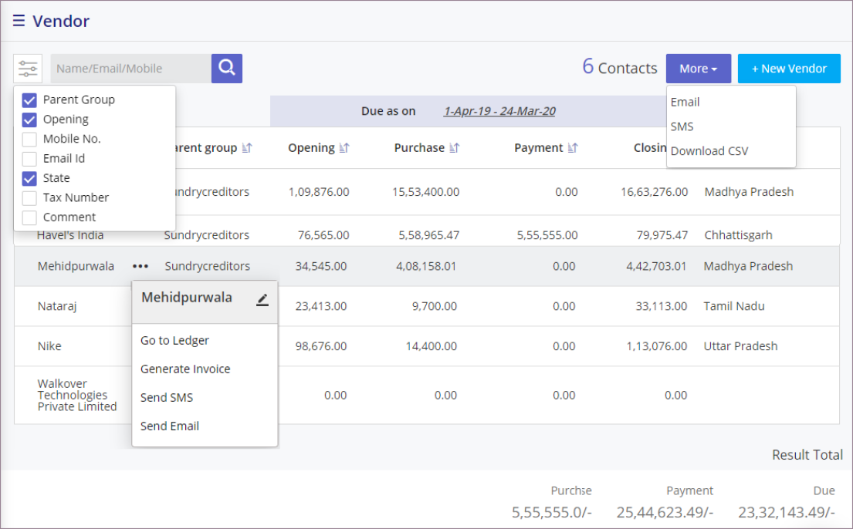Click the Havel's India vendor name
This screenshot has height=529, width=853.
coord(70,235)
